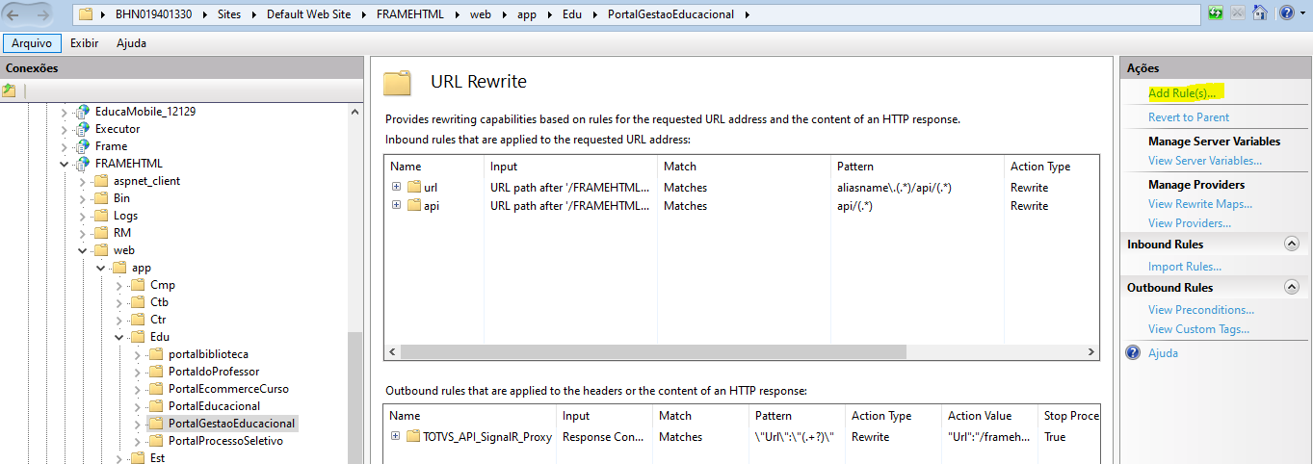Expand the 'api' inbound rule row
This screenshot has width=1313, height=464.
[x=396, y=205]
